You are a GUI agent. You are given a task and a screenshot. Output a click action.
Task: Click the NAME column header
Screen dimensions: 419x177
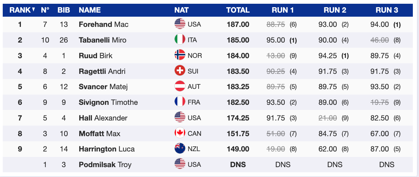point(90,10)
